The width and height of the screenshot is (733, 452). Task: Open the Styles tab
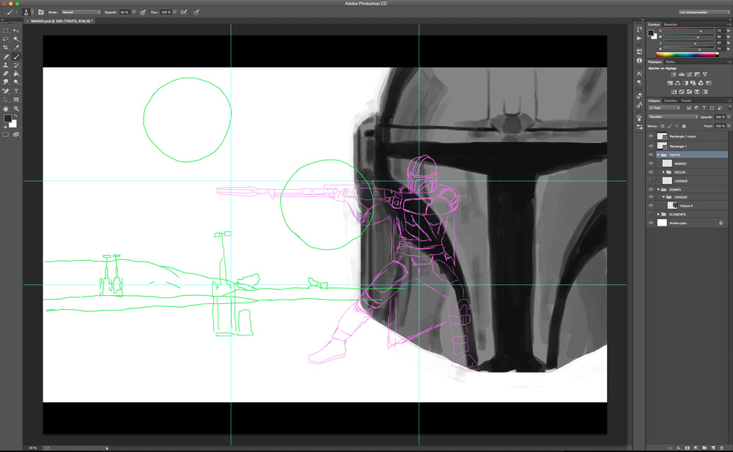click(x=670, y=62)
